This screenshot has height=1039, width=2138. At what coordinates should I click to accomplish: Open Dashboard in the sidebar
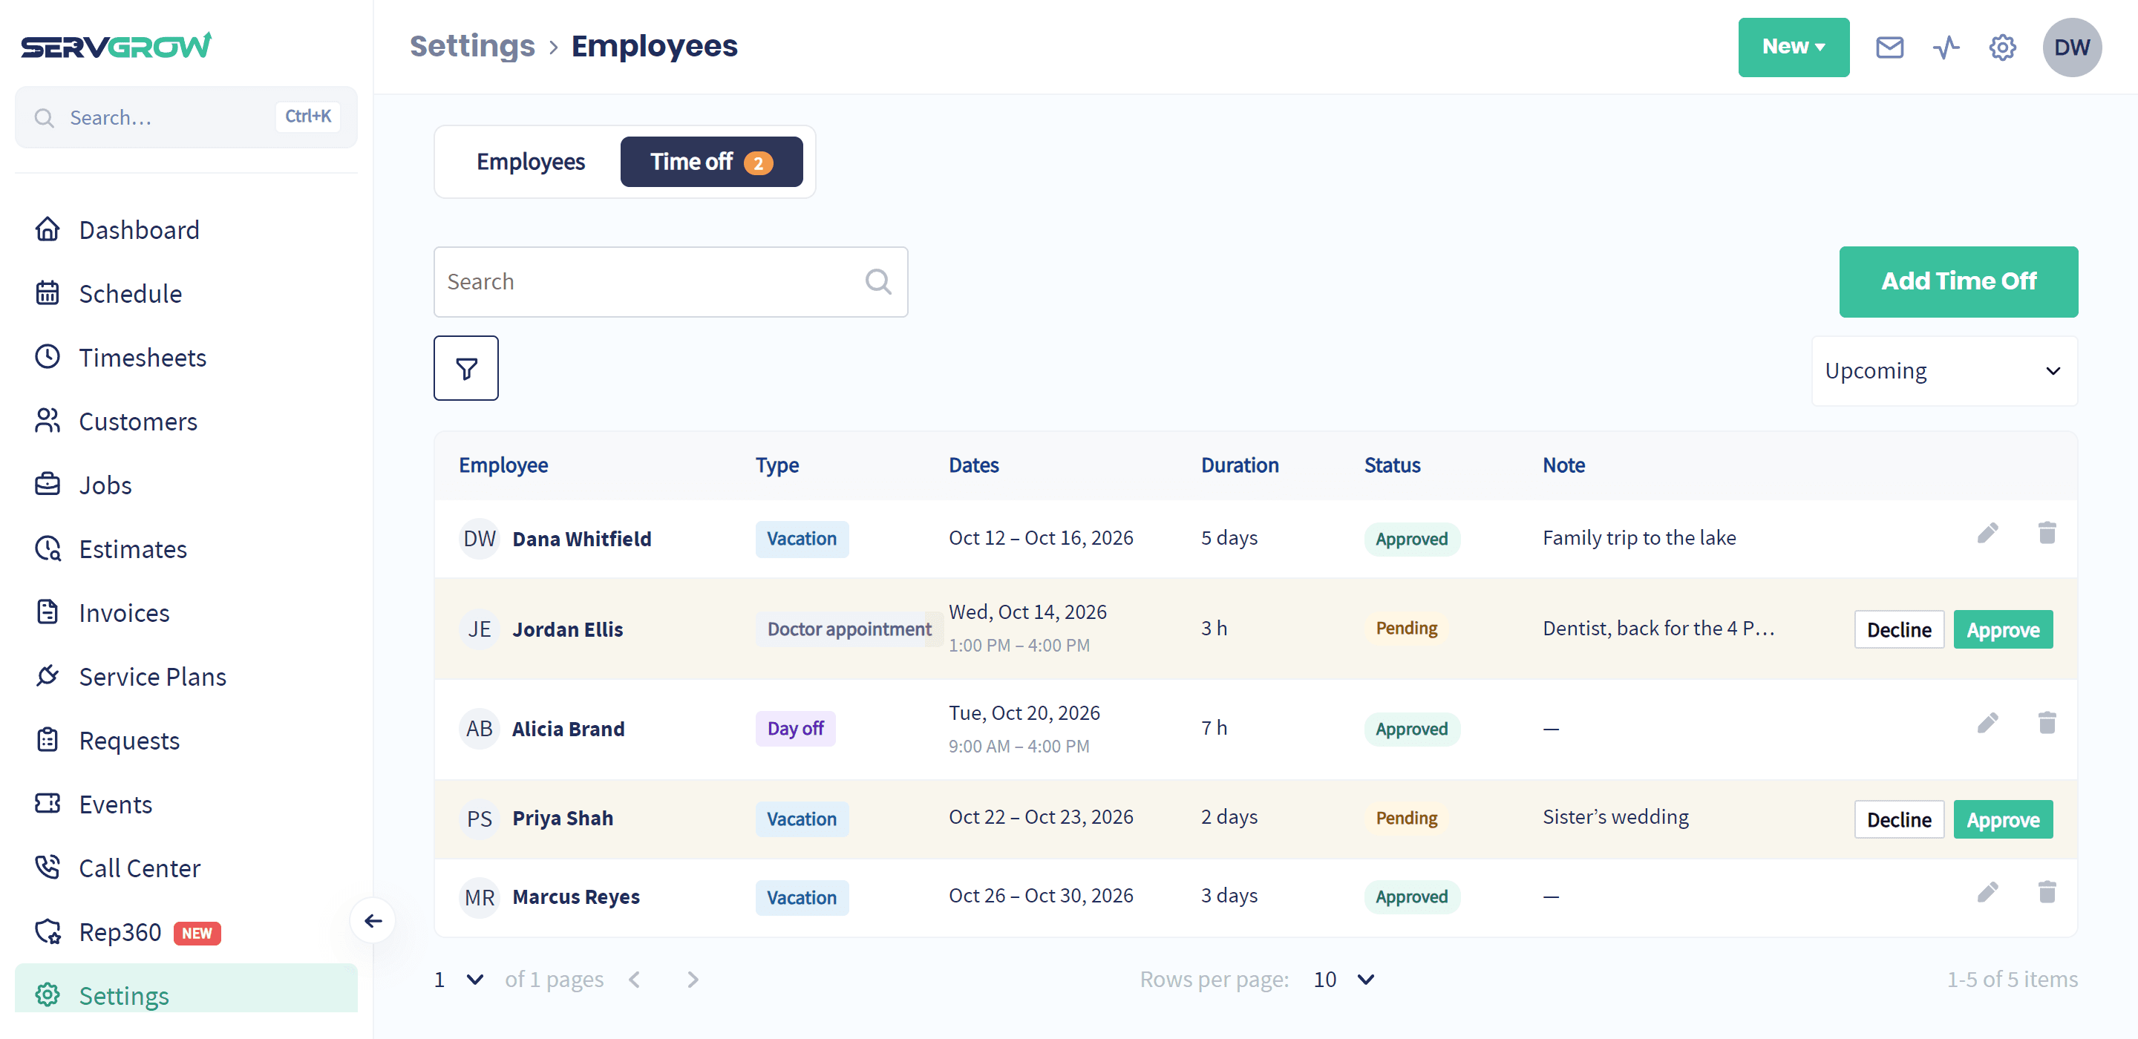click(186, 229)
